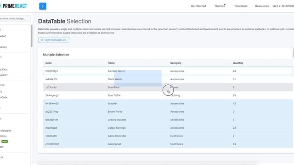Click the Blue Band name cell
Image resolution: width=294 pixels, height=165 pixels.
coord(113,87)
